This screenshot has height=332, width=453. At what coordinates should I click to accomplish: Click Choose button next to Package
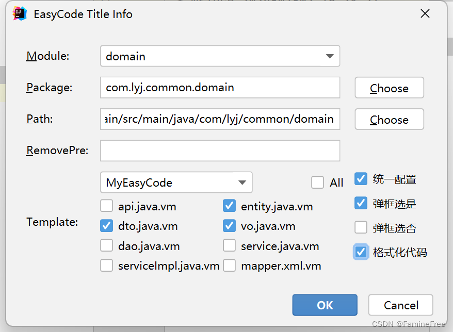pos(389,88)
